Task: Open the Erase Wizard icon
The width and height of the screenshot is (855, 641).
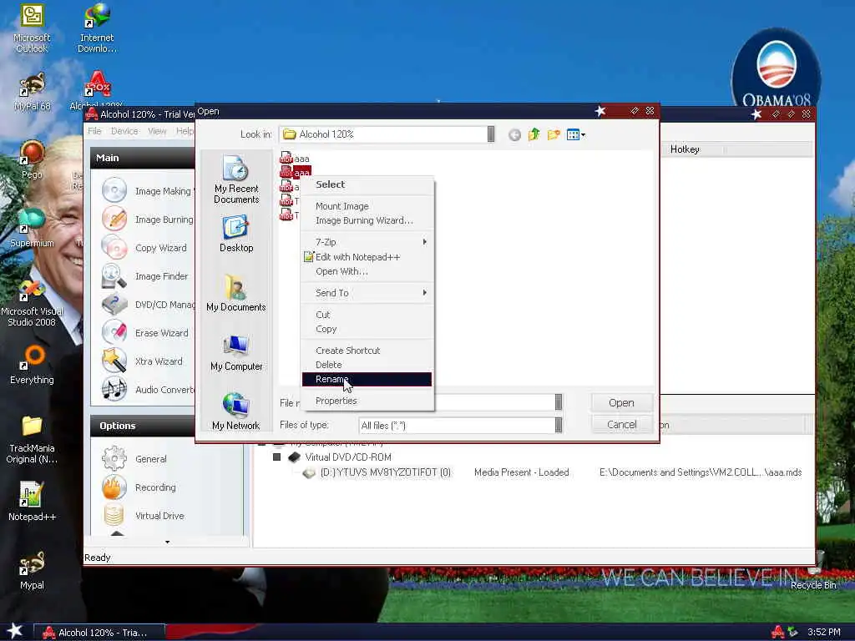Action: pos(114,332)
